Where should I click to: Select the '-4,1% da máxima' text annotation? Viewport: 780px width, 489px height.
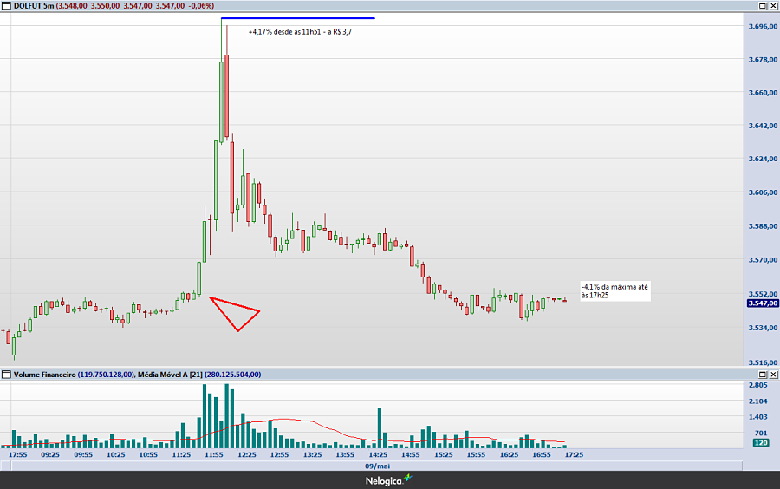tap(614, 290)
